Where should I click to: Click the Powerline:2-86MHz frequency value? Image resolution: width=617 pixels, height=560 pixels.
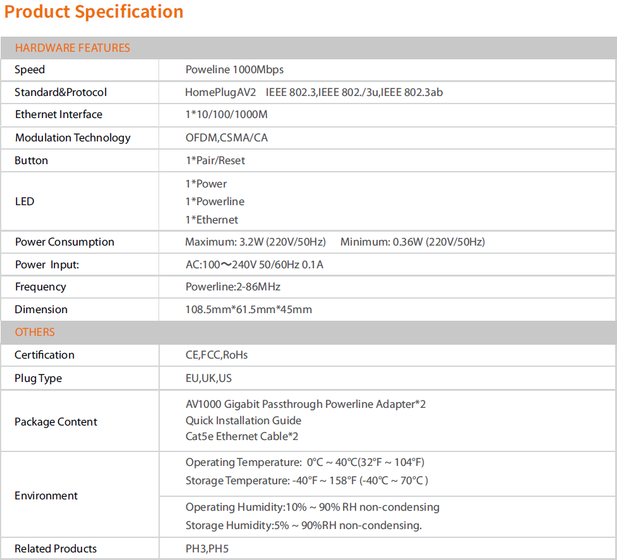click(233, 287)
